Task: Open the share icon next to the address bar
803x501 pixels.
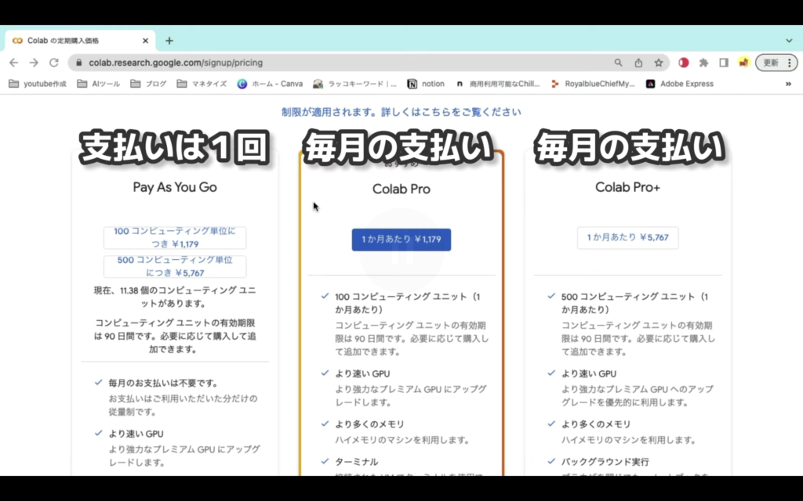Action: [639, 63]
